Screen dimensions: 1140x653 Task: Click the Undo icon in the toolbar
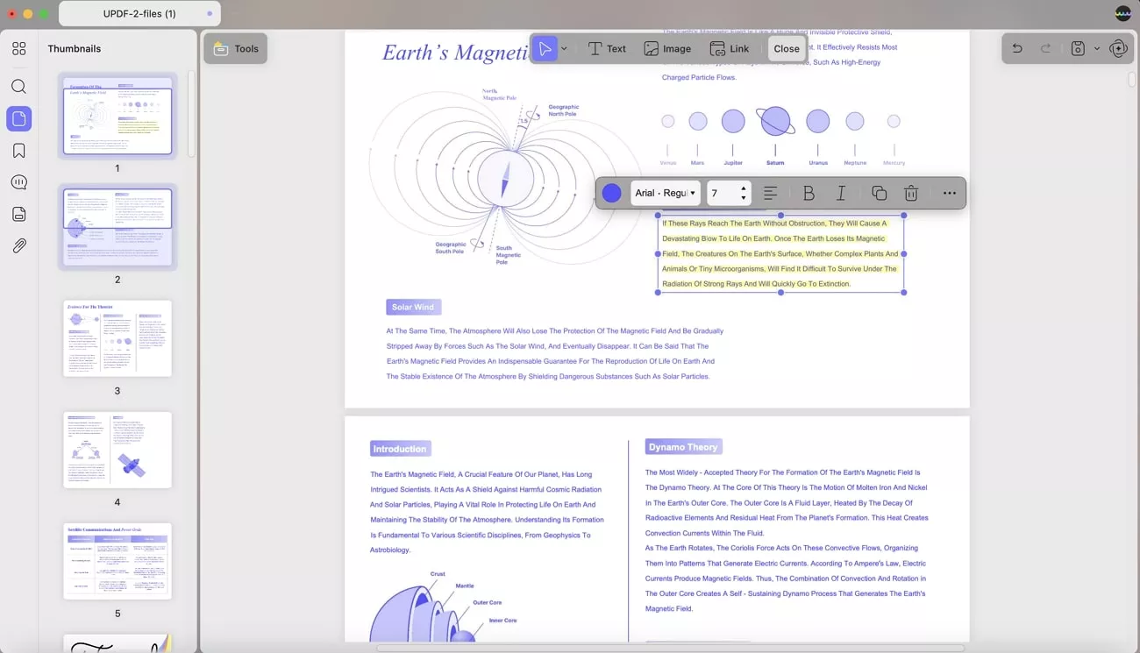[1016, 48]
